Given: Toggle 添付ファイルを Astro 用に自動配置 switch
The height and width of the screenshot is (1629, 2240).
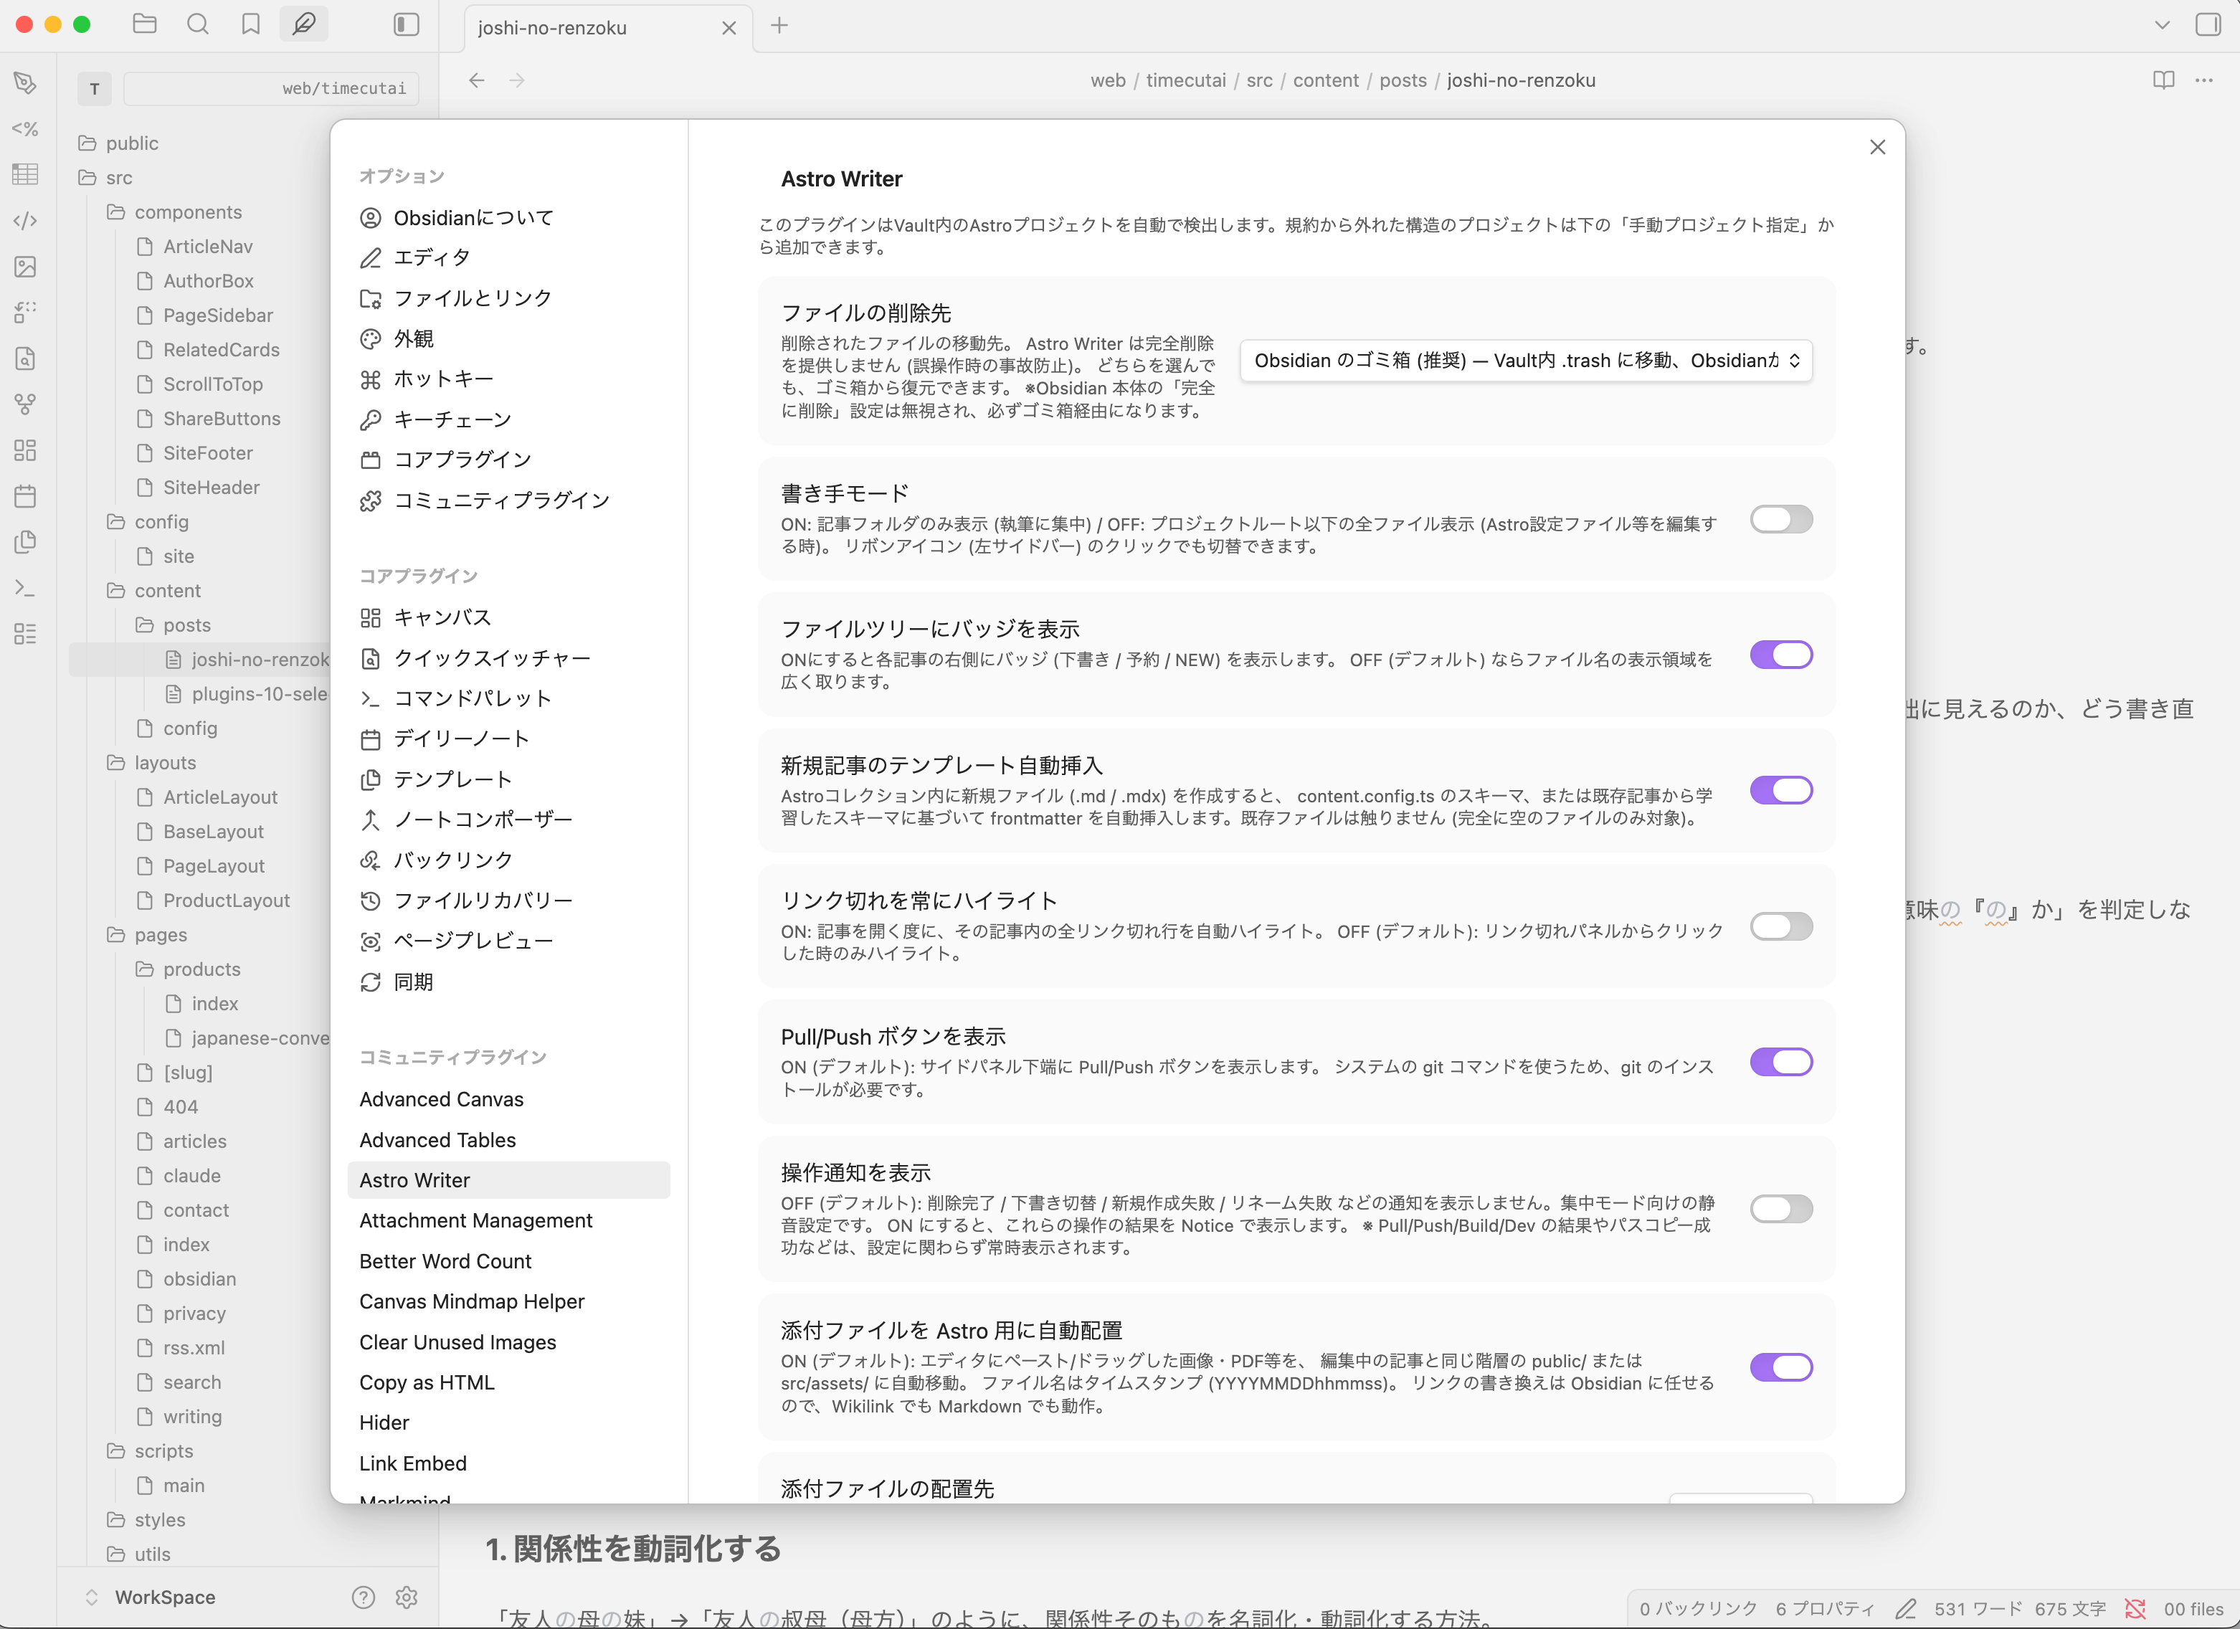Looking at the screenshot, I should pyautogui.click(x=1782, y=1367).
